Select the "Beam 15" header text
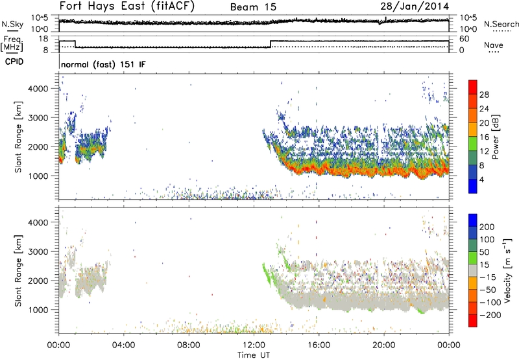This screenshot has width=519, height=359. pos(253,7)
